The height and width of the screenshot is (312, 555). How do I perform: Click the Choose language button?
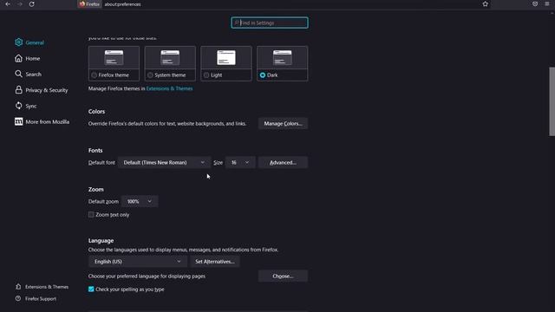[283, 276]
